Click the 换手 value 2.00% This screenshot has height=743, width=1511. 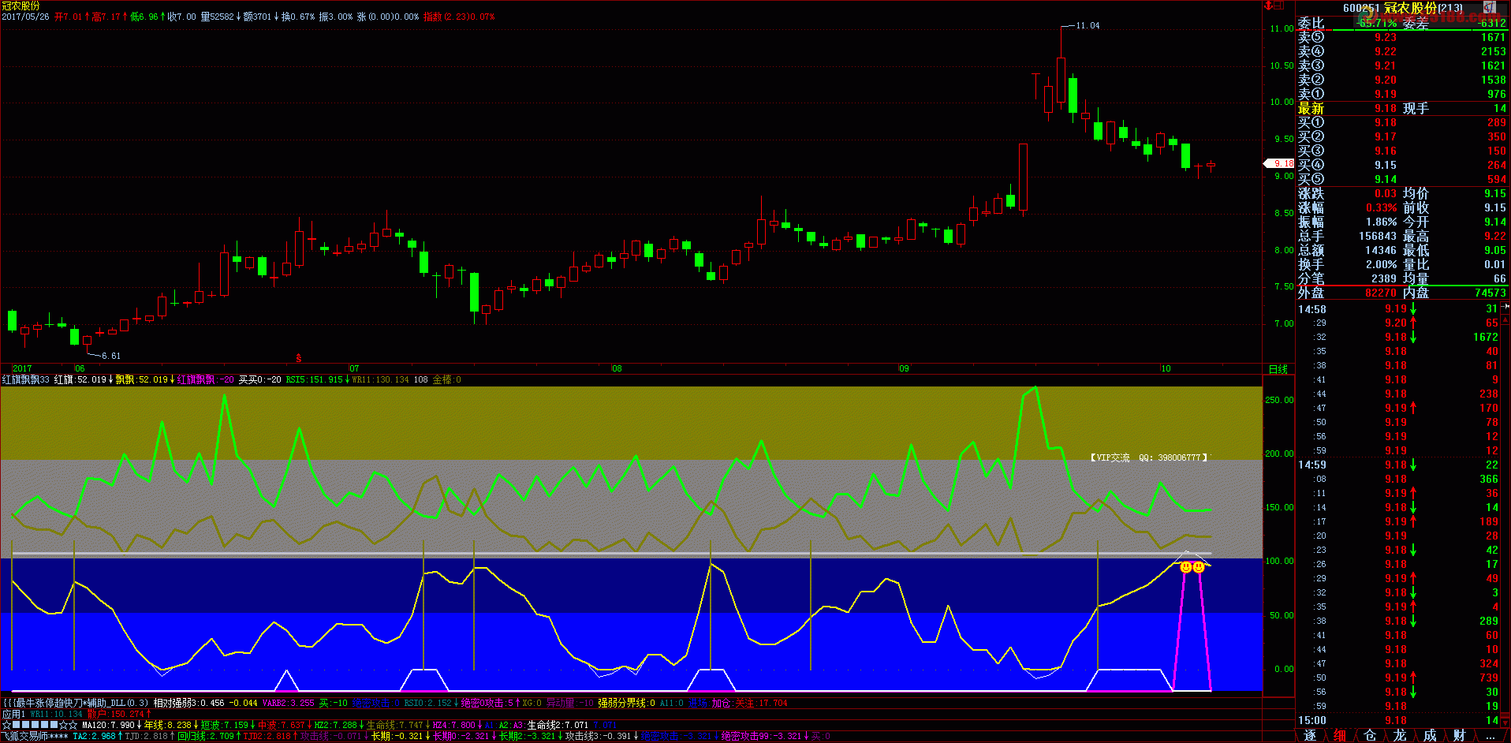[x=1381, y=264]
